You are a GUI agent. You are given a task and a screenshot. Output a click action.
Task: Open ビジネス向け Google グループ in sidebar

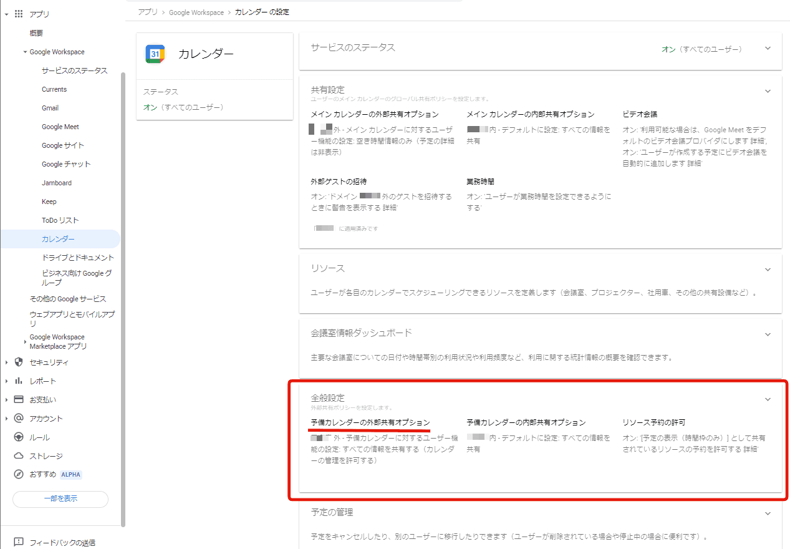[x=77, y=278]
